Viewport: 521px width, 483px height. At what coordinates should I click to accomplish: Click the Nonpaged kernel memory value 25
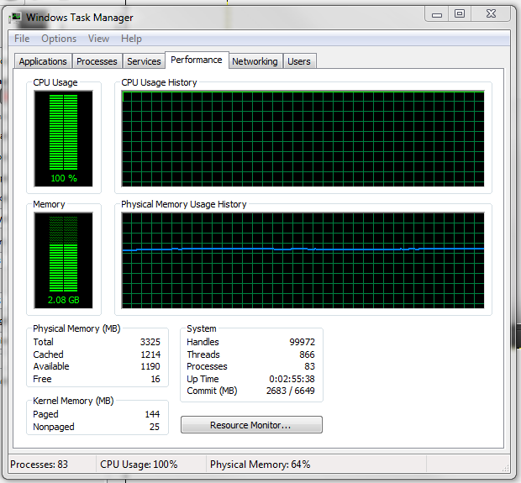tap(155, 427)
